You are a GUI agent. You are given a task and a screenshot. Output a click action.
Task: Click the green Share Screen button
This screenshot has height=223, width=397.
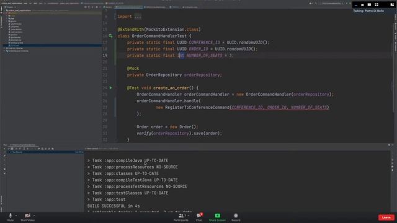[217, 217]
